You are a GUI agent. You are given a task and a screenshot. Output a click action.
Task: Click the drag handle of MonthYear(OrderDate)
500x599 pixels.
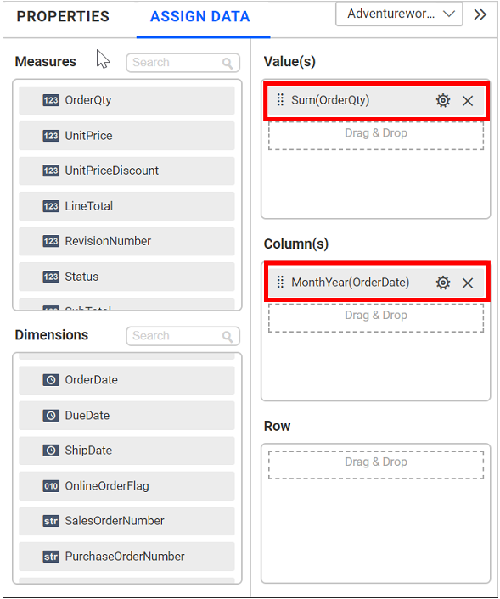point(280,282)
